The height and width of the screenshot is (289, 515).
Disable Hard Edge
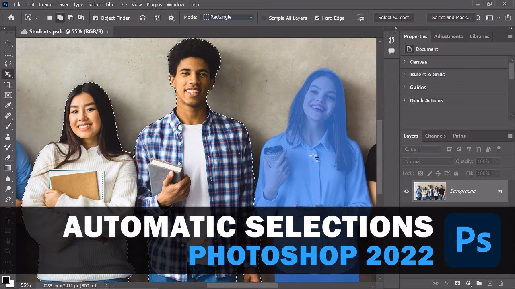[x=317, y=18]
